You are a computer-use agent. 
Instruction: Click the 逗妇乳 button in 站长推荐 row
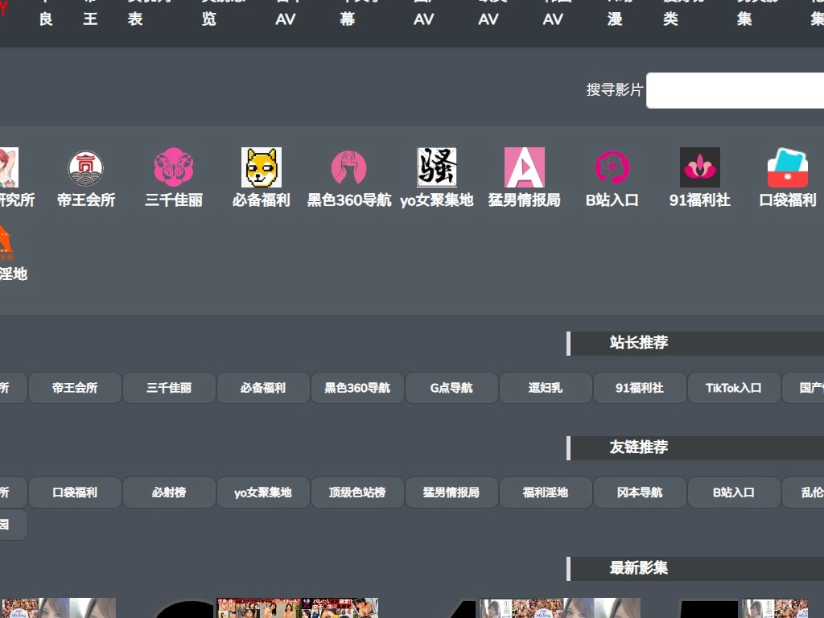pos(546,387)
